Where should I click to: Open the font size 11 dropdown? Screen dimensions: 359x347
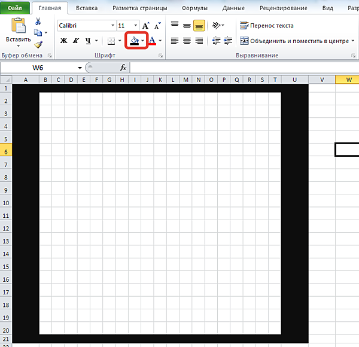136,25
